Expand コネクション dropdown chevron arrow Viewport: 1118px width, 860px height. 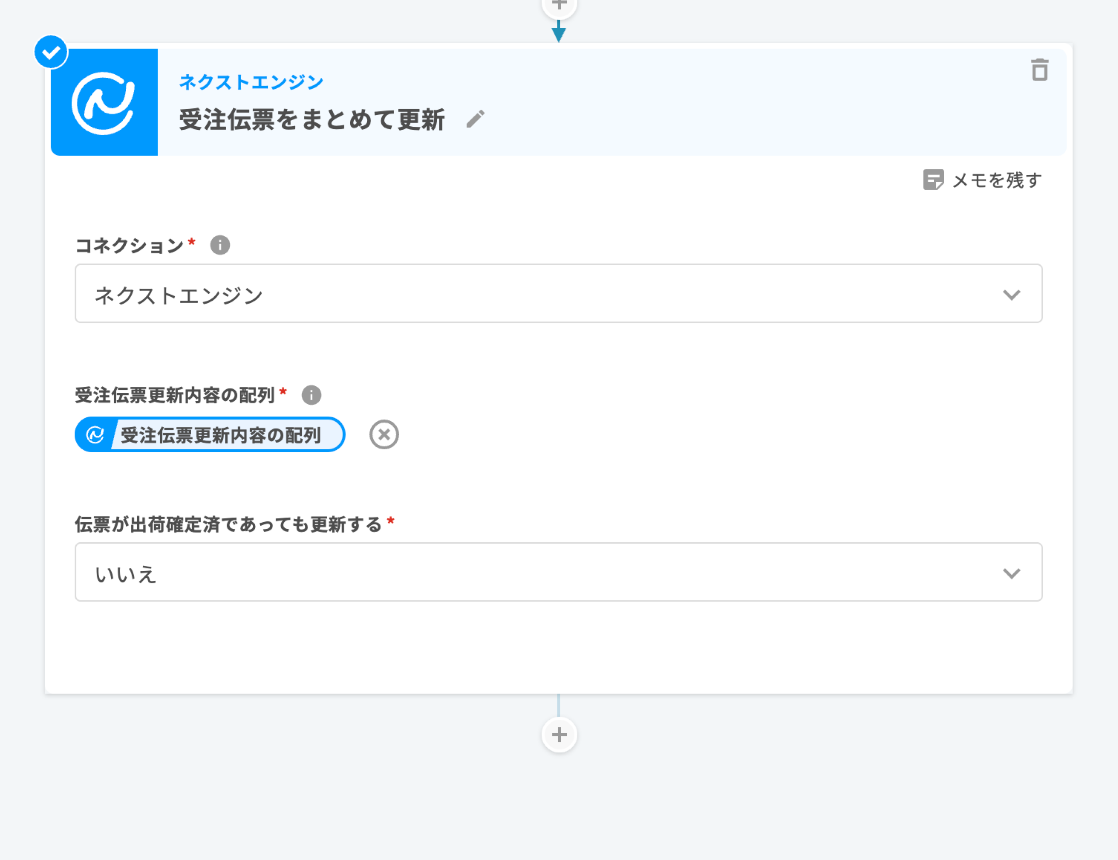1011,295
